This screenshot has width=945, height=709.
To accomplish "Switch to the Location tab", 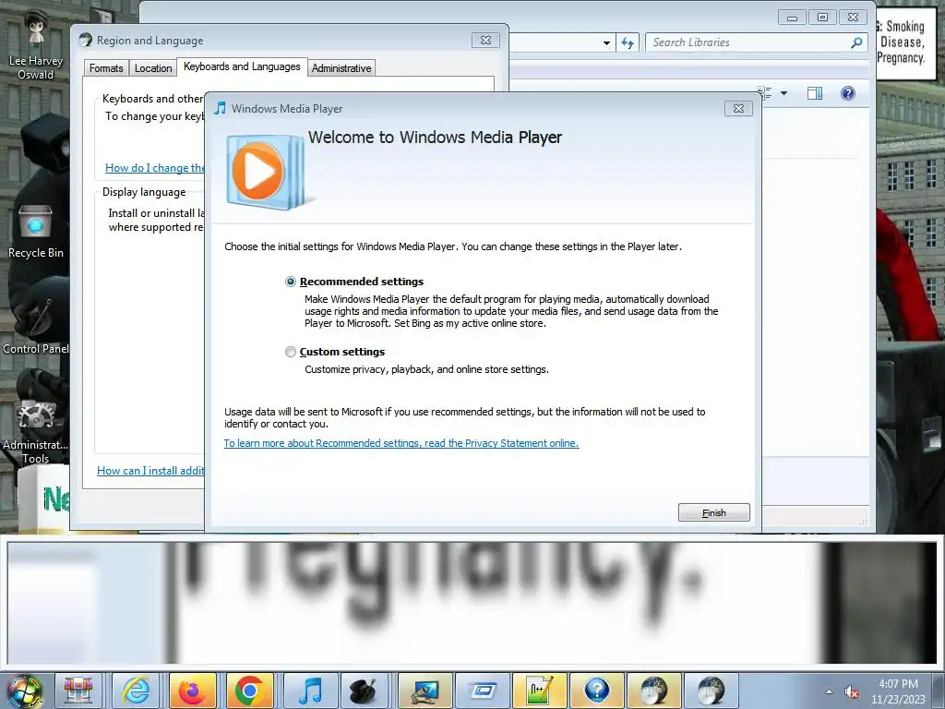I will [153, 68].
